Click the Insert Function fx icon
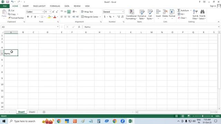The height and width of the screenshot is (124, 221). [x=79, y=27]
